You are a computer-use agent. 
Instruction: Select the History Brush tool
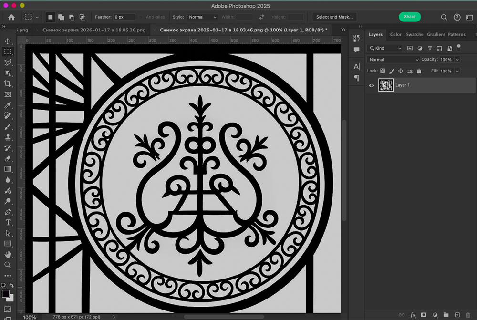pyautogui.click(x=8, y=148)
